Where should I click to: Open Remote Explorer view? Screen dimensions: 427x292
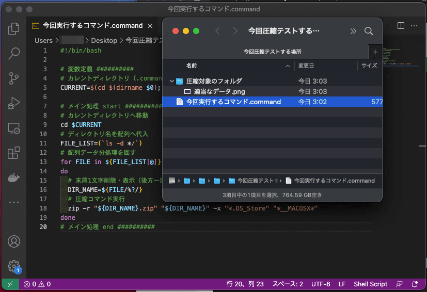pyautogui.click(x=13, y=128)
